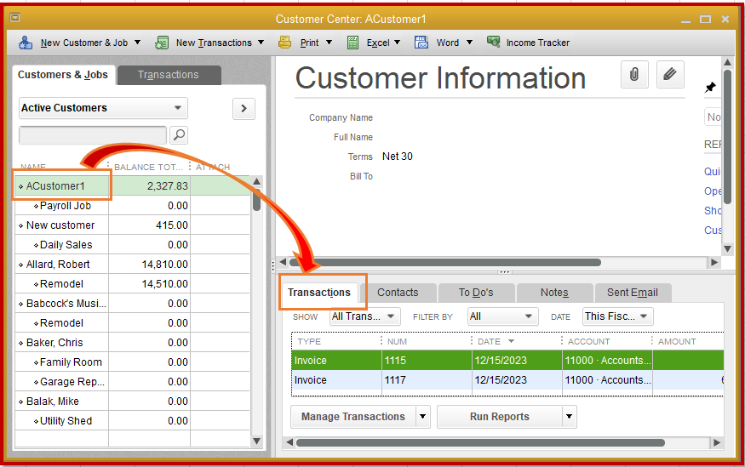Screen dimensions: 745x467
Task: Open New Customer & Job dropdown arrow
Action: [x=137, y=43]
